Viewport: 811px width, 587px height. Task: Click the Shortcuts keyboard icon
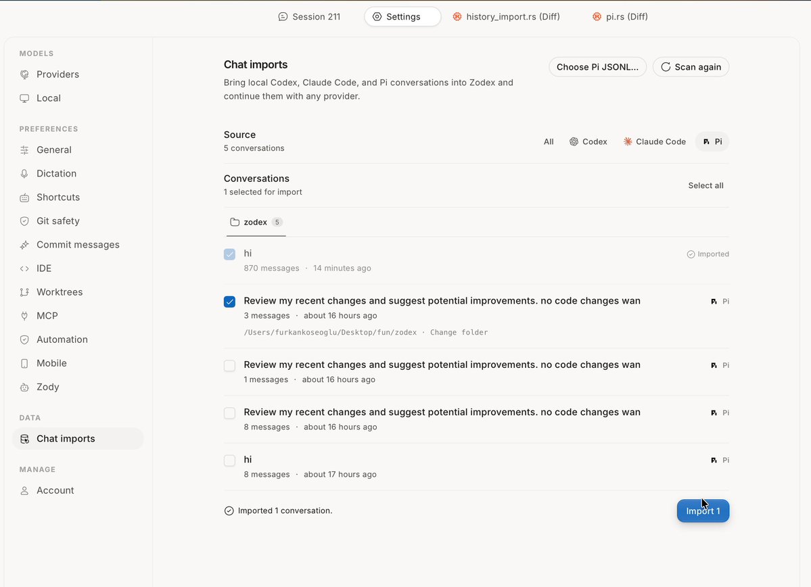point(24,197)
